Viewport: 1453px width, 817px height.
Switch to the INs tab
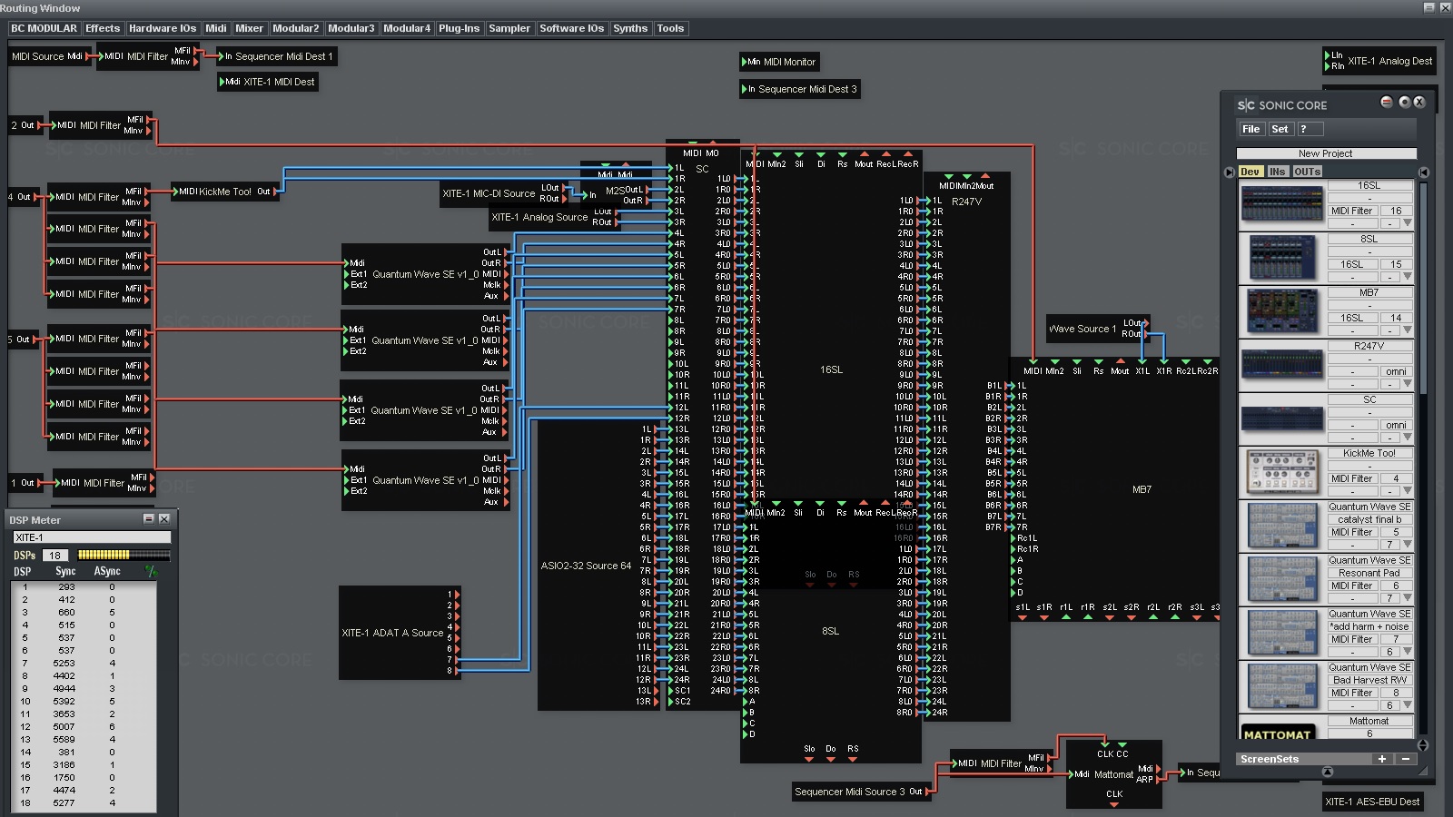tap(1278, 172)
